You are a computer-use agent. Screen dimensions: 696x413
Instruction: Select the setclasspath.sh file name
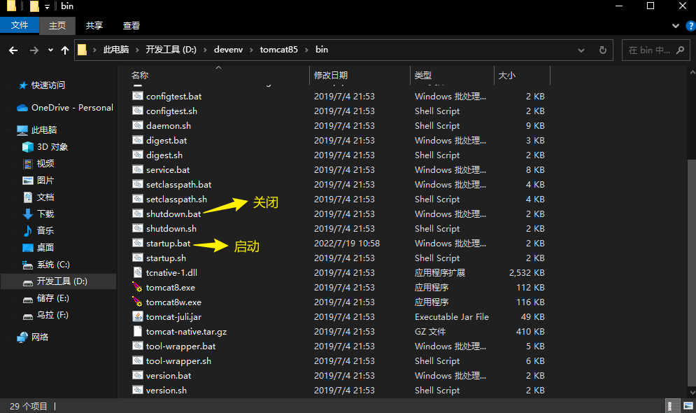coord(176,199)
